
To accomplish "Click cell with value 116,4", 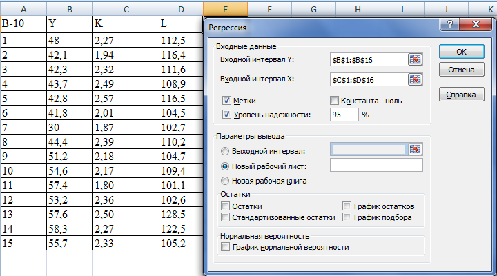I will [x=181, y=55].
